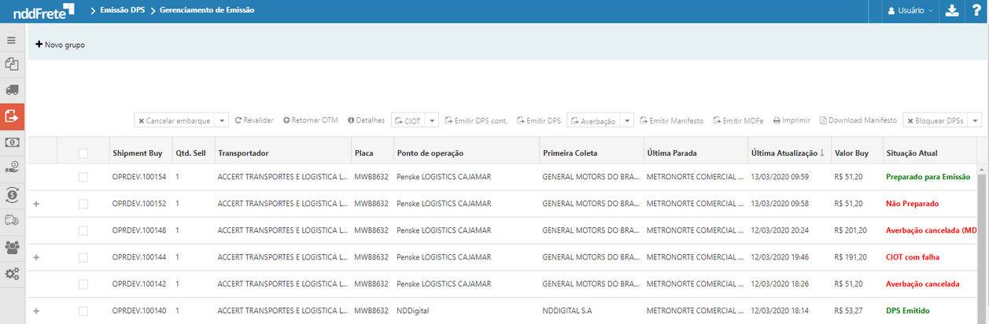
Task: Expand the CIOT dropdown arrow
Action: click(x=431, y=121)
